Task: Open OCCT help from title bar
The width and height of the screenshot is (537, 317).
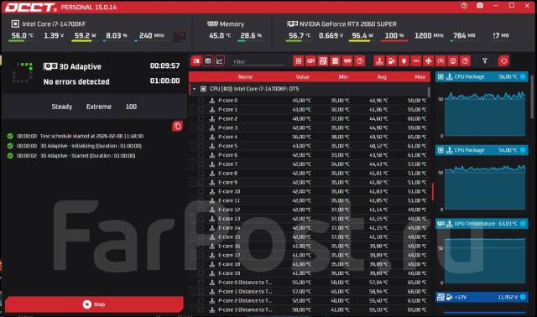Action: [464, 6]
